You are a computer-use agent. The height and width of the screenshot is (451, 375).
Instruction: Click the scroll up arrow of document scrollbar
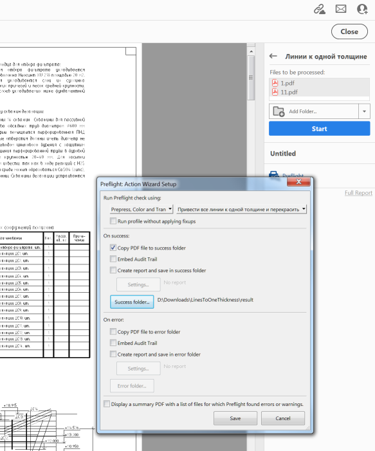coord(251,51)
